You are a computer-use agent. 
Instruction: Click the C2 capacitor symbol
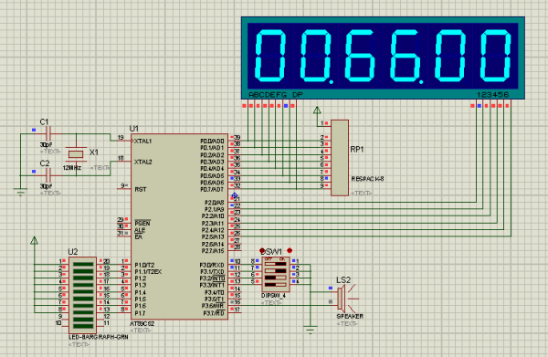(48, 175)
